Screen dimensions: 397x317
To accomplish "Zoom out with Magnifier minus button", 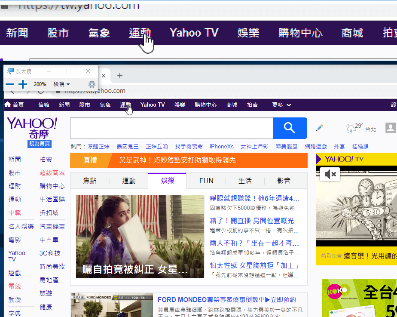I will (x=10, y=84).
